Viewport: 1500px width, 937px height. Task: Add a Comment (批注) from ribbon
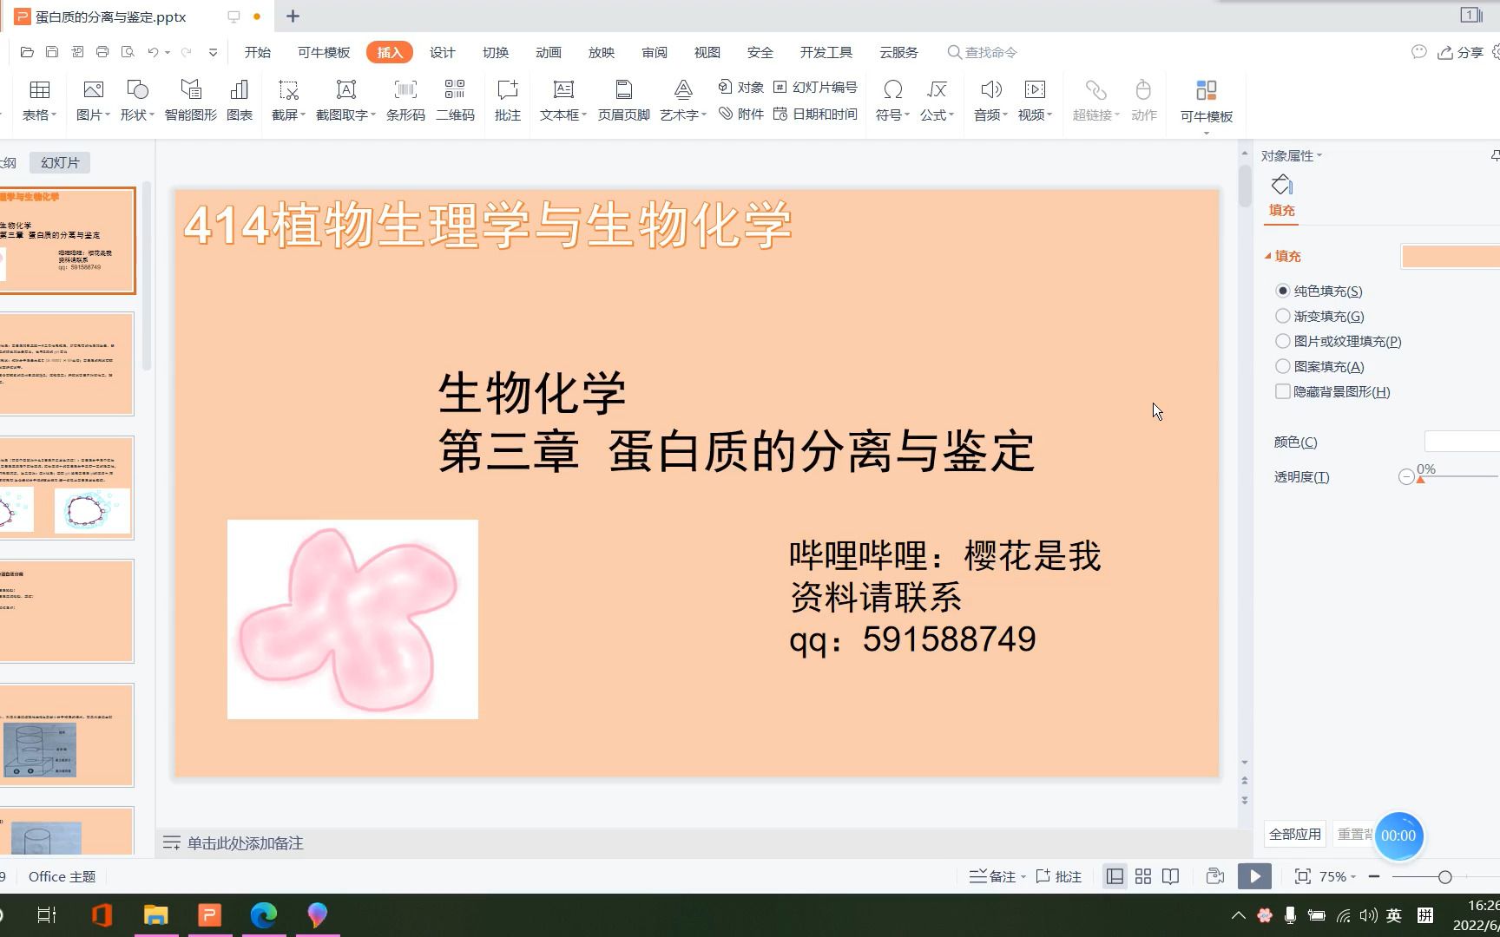(508, 100)
